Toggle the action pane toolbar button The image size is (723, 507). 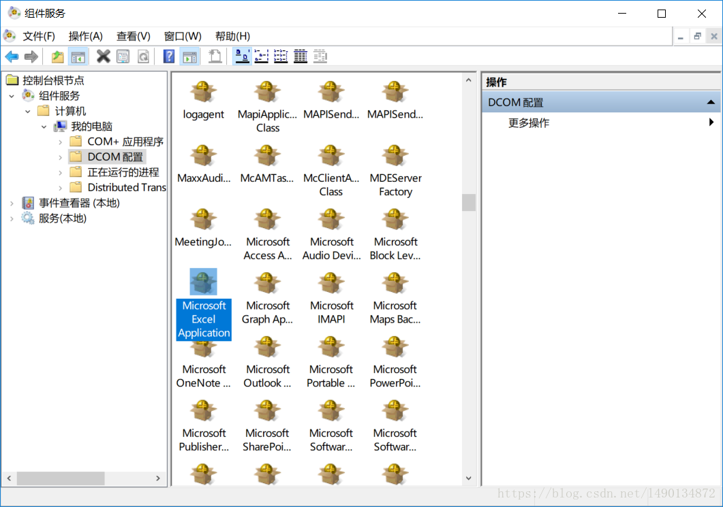click(189, 56)
